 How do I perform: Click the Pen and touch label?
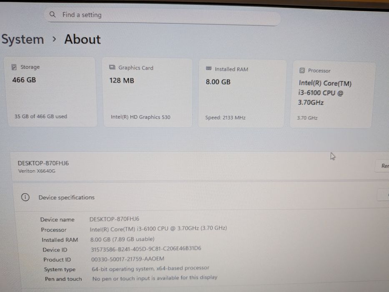pyautogui.click(x=63, y=279)
